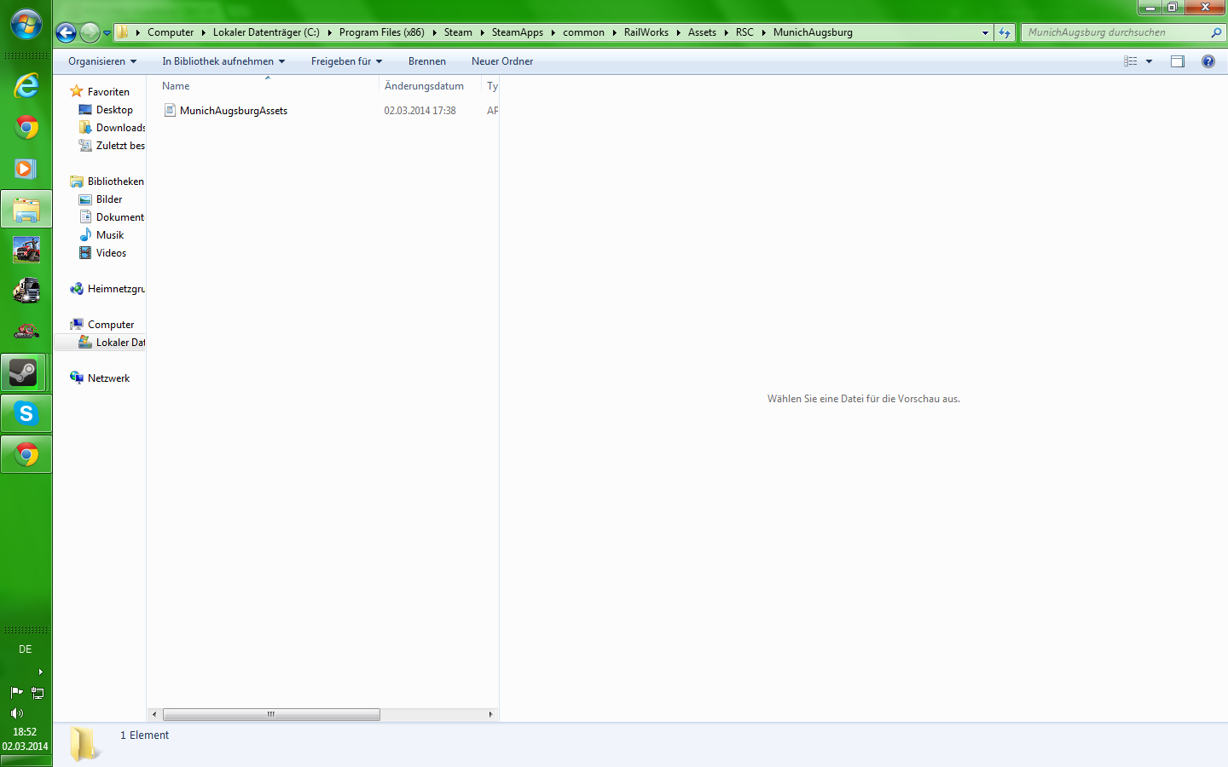This screenshot has width=1228, height=767.
Task: Click the network connection tray icon
Action: [x=38, y=693]
